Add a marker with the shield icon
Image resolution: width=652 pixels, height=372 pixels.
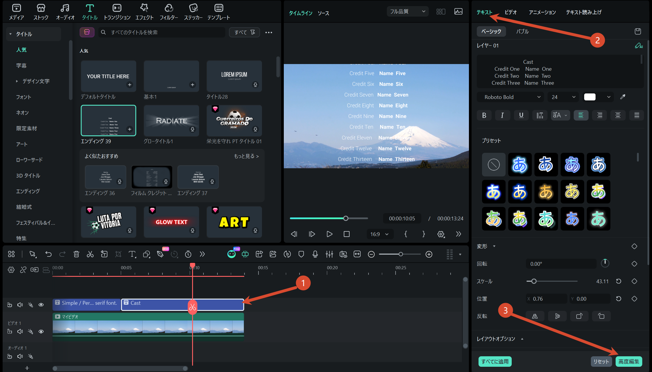[301, 254]
